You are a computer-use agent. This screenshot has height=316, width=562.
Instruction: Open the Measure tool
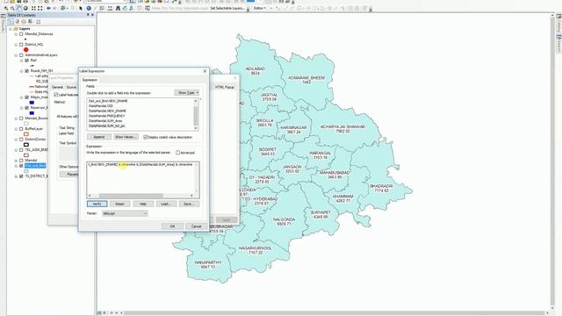pyautogui.click(x=110, y=8)
